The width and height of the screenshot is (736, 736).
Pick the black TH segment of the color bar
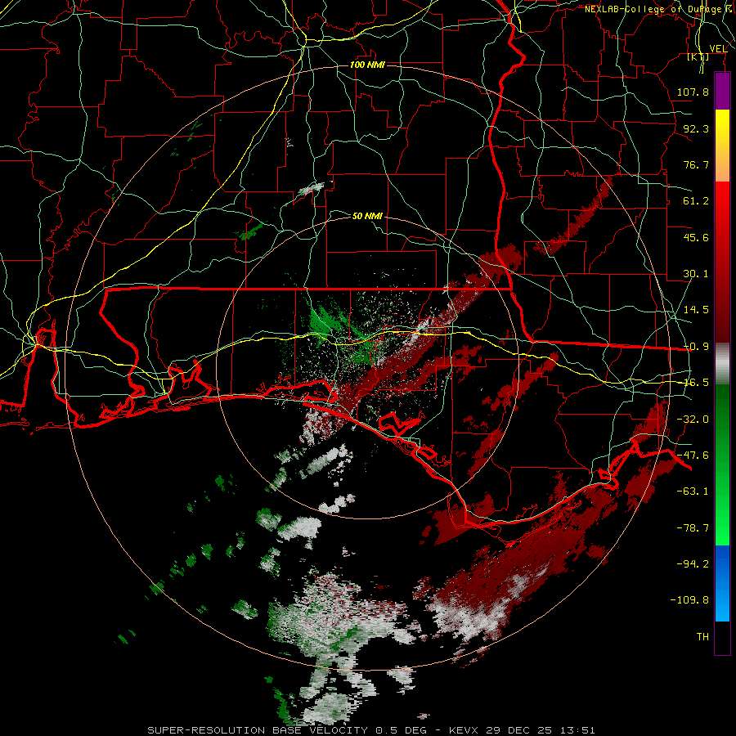click(722, 637)
